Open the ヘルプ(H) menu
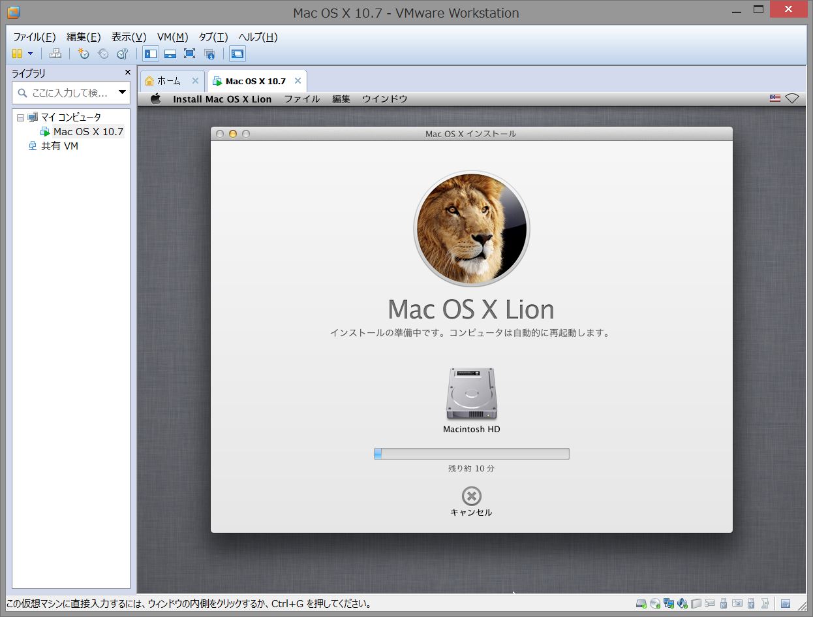The height and width of the screenshot is (617, 813). (258, 37)
